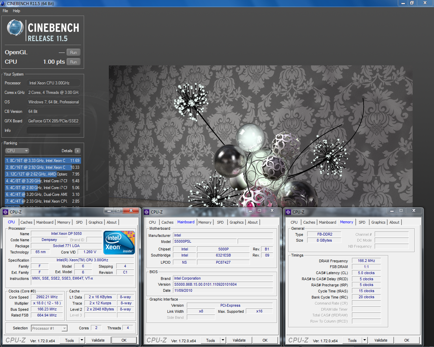The width and height of the screenshot is (434, 347).
Task: Click memory Type value FB-DDR2
Action: pos(324,234)
